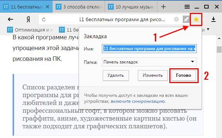The width and height of the screenshot is (222, 138).
Task: Expand bookmarks bar overflow arrow
Action: coord(208,29)
